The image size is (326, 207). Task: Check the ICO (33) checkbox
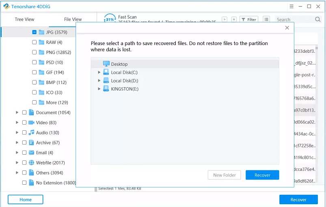coord(34,92)
